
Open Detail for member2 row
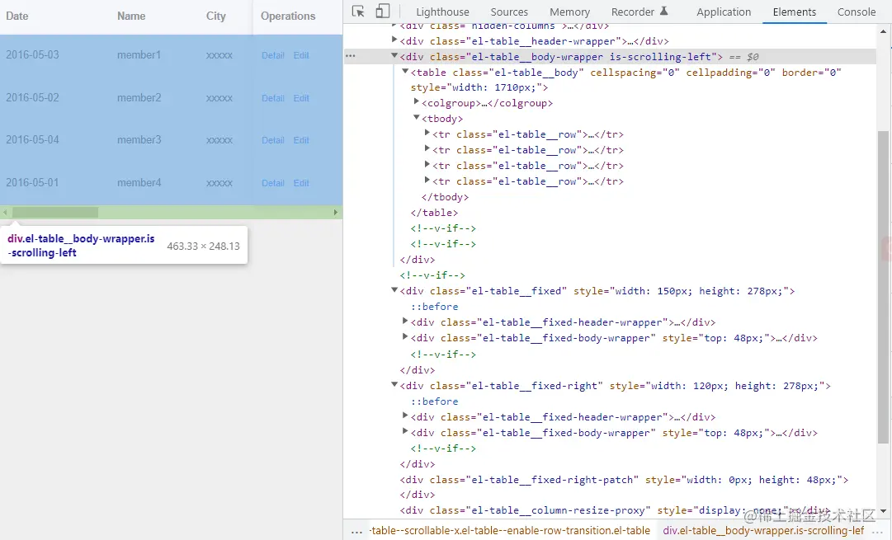click(273, 98)
